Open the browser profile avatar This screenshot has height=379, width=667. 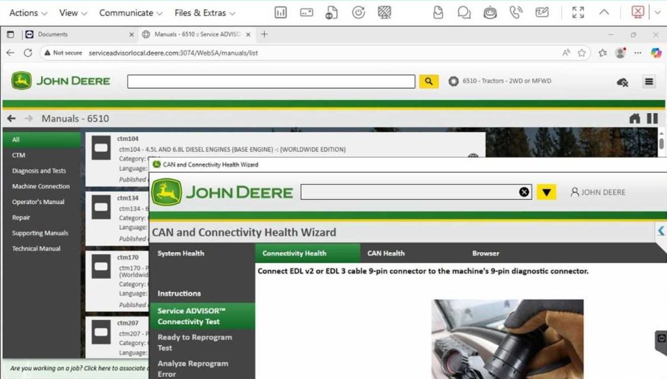[x=621, y=53]
